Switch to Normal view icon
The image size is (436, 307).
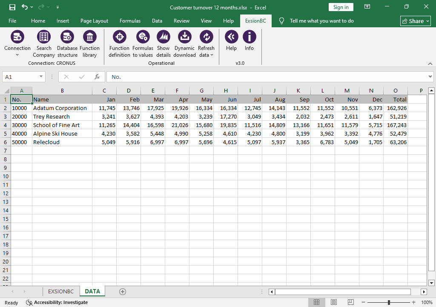point(316,302)
